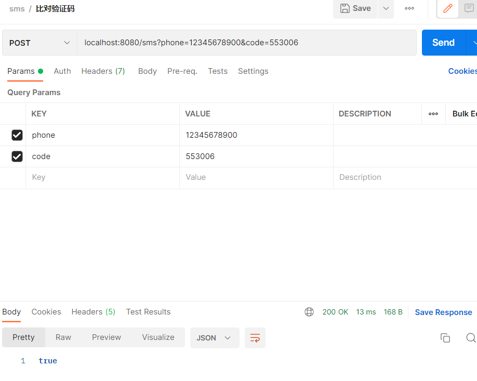Click the value 12345678900 cell

[x=257, y=135]
